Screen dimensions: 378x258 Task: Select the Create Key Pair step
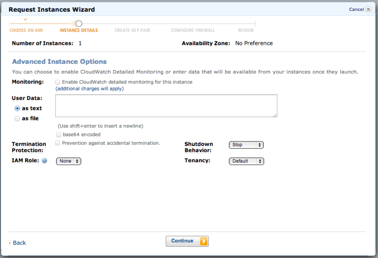click(132, 30)
